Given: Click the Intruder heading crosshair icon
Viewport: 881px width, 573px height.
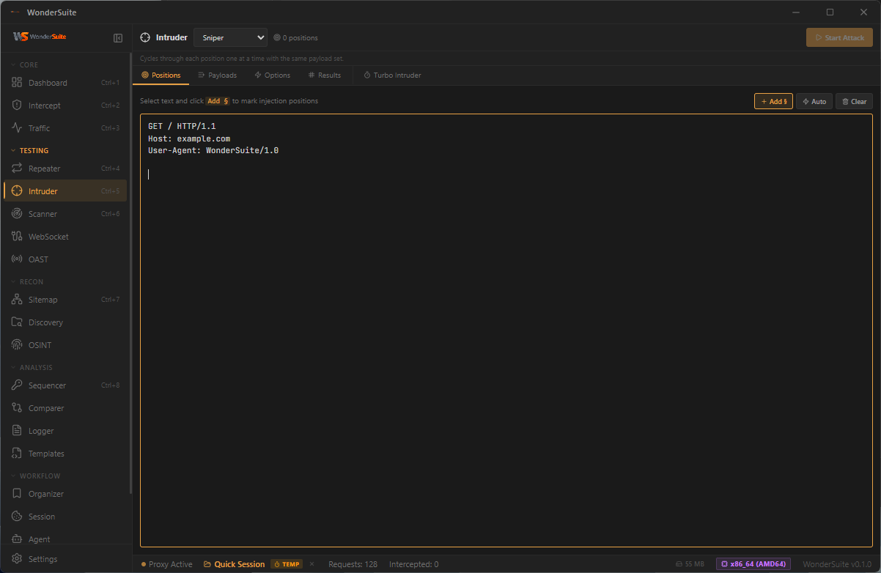Looking at the screenshot, I should tap(145, 37).
